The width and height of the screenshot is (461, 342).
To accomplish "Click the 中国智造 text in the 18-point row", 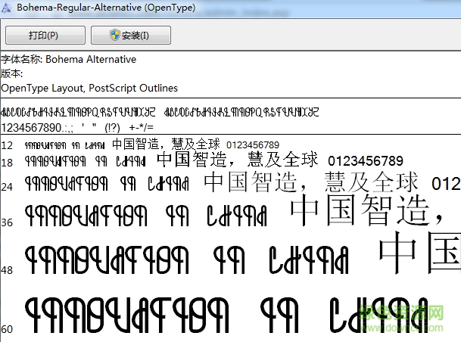I will (x=192, y=159).
